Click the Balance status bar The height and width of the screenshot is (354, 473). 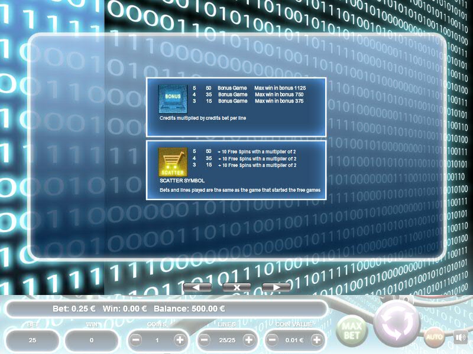[x=166, y=309]
